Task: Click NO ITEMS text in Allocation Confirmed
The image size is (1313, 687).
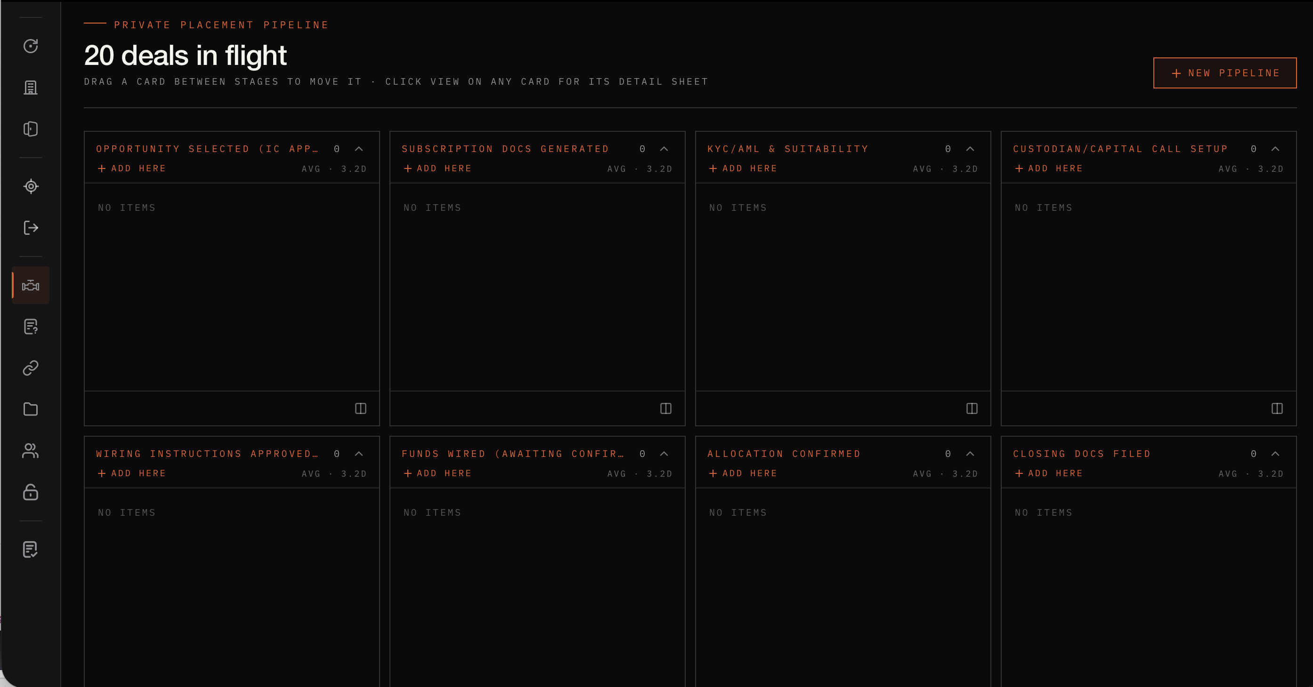Action: point(738,513)
